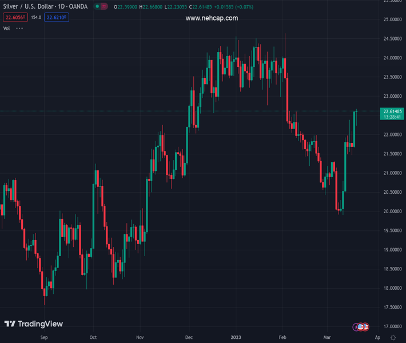Click the current price label 22.61485
The height and width of the screenshot is (343, 406).
392,111
